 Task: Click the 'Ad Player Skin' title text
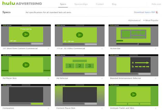point(10,78)
